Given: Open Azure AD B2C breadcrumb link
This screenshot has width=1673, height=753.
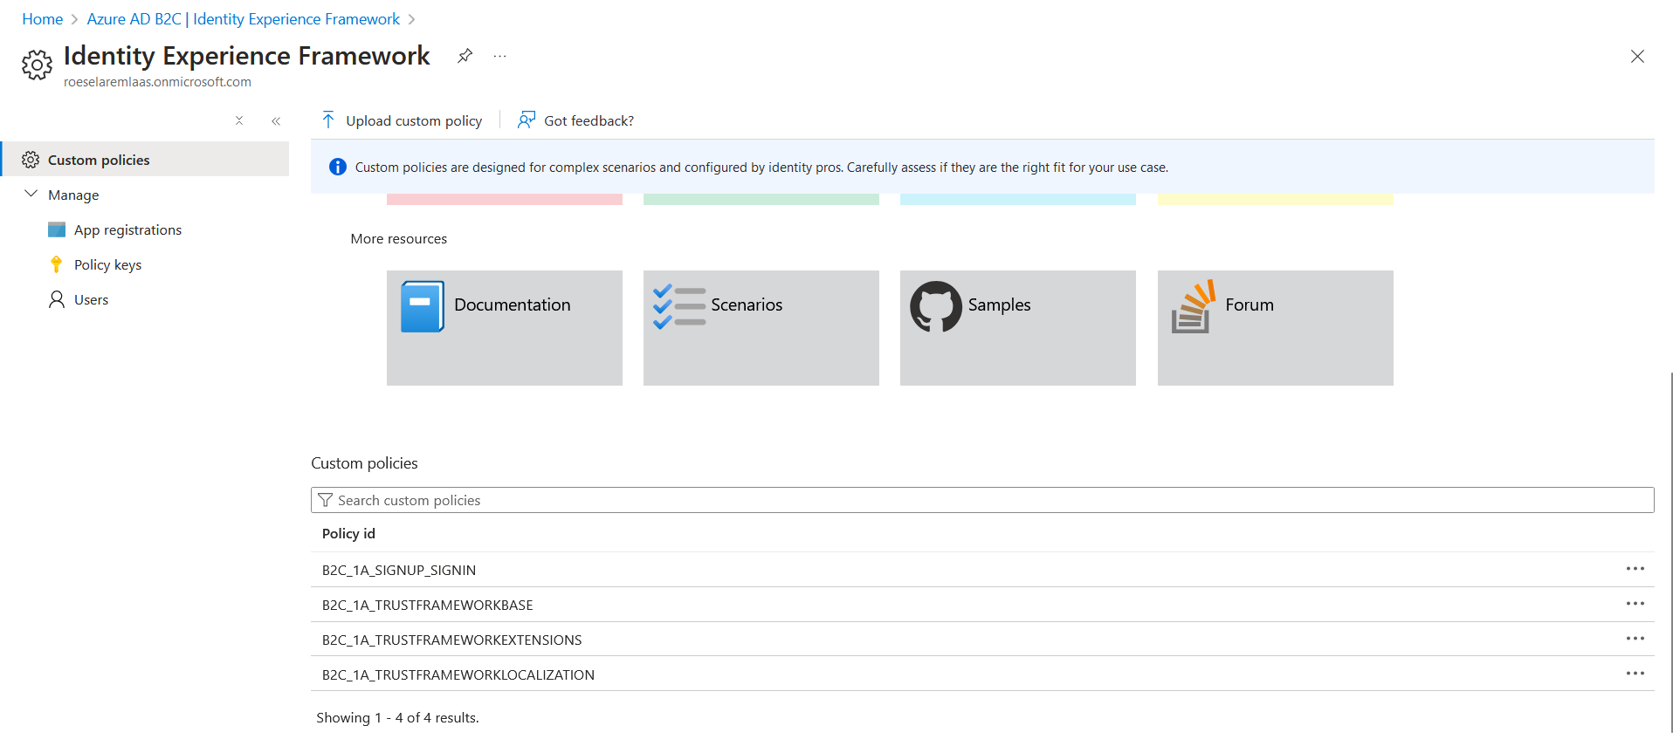Looking at the screenshot, I should click(243, 19).
